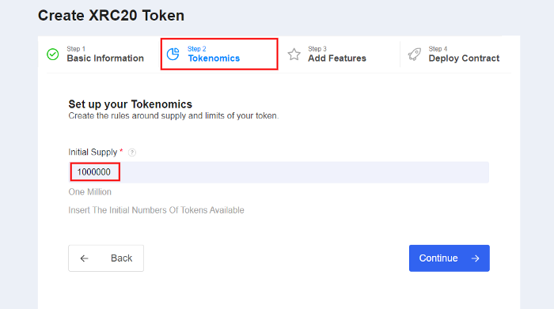The width and height of the screenshot is (554, 309).
Task: Select the Tokenomics step label
Action: [x=214, y=58]
